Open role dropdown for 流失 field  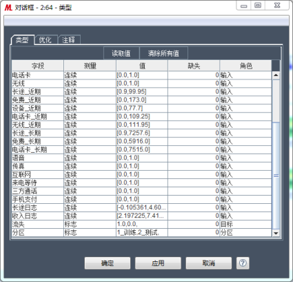(x=245, y=224)
